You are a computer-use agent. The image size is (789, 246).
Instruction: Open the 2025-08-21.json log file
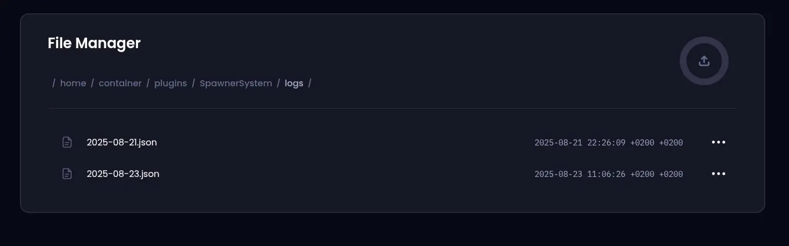[121, 143]
